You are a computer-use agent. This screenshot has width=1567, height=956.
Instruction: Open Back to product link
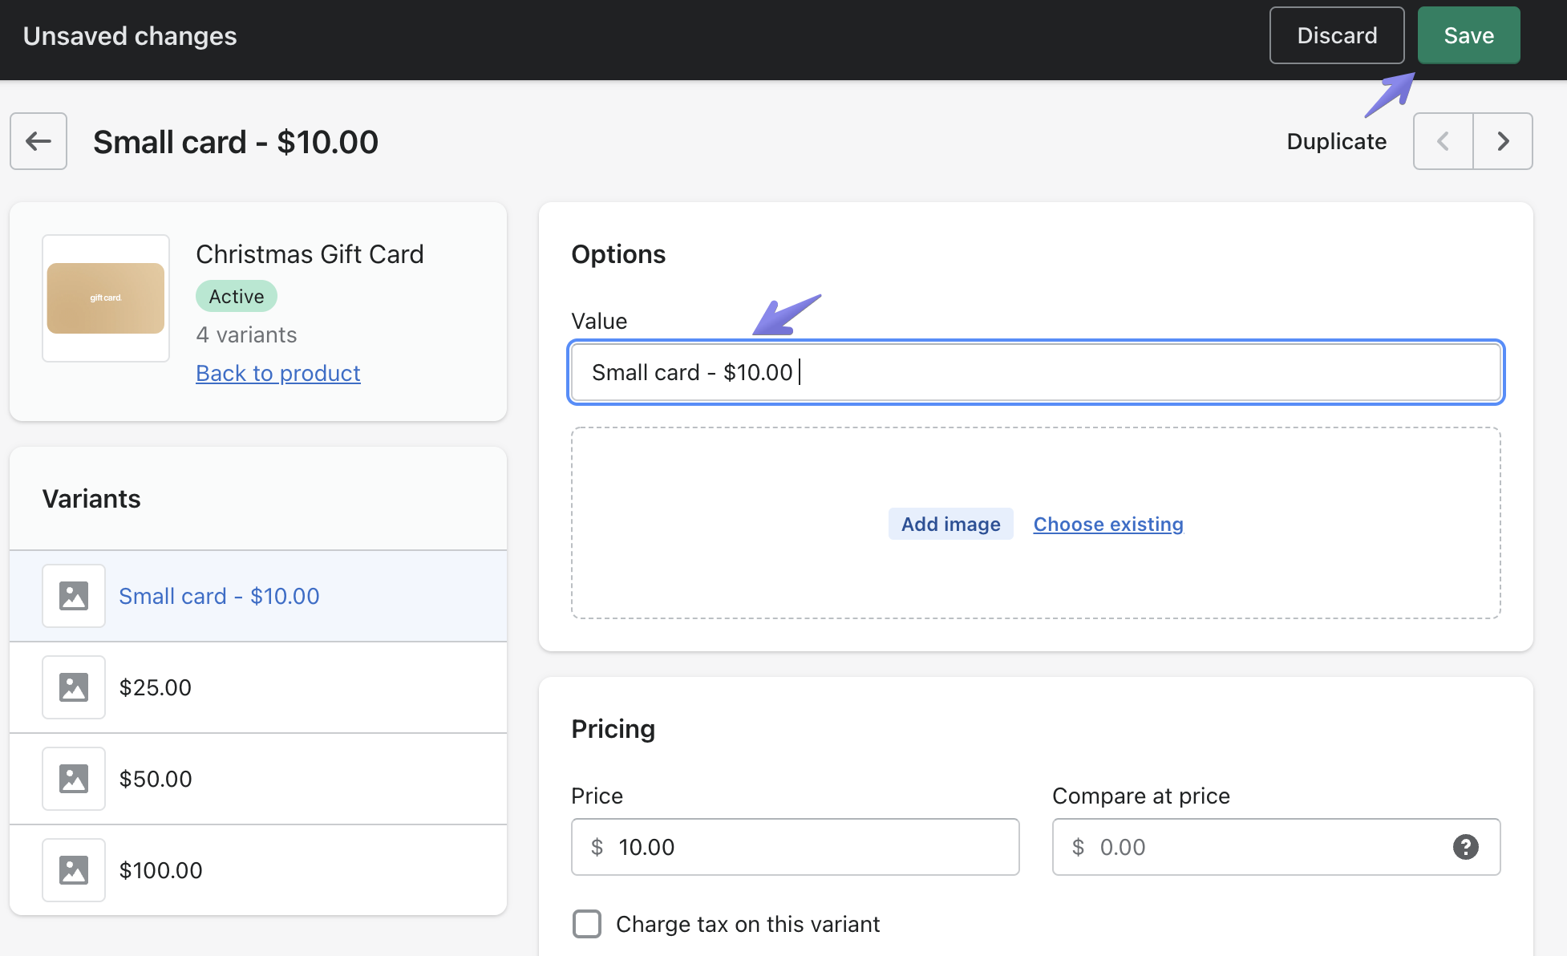277,373
